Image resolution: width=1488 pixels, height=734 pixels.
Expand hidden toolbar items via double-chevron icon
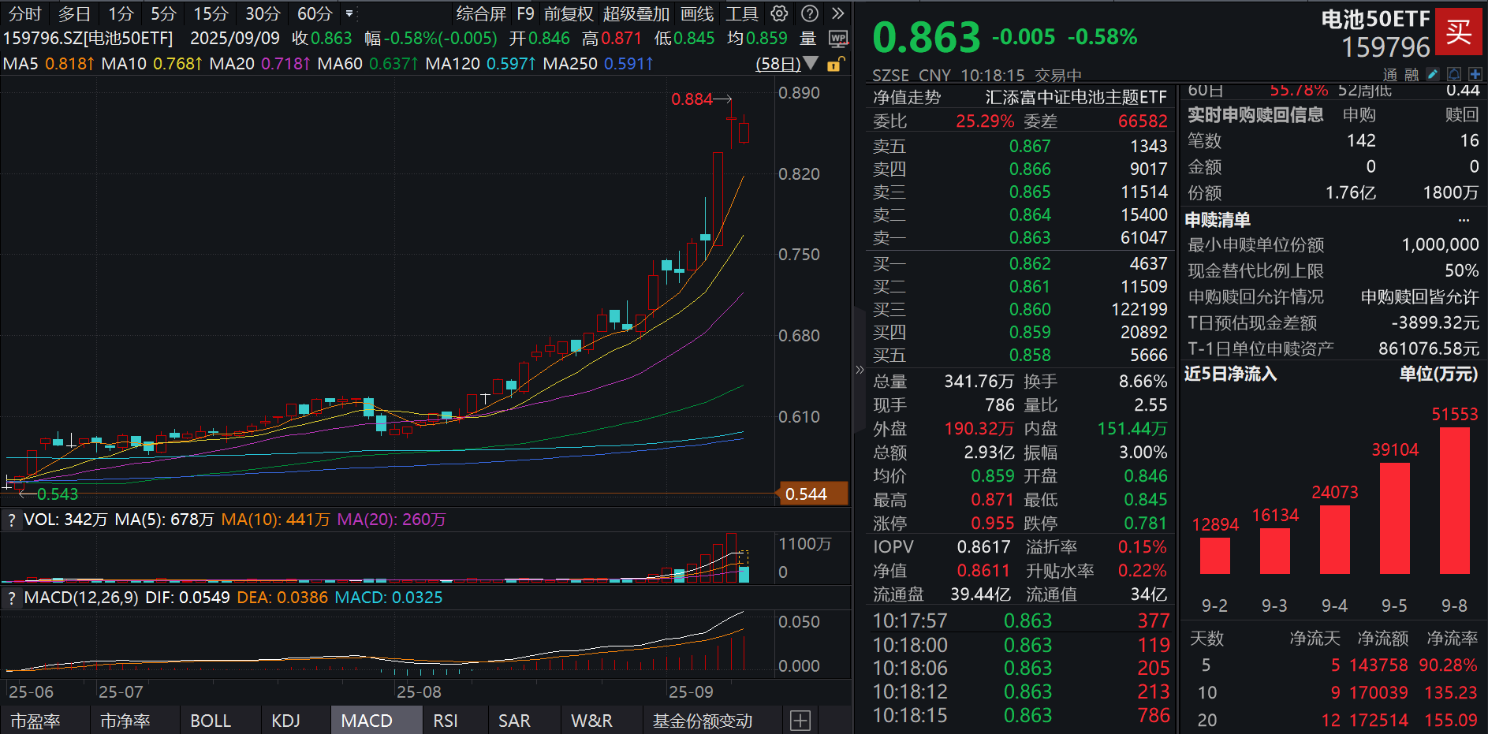(837, 13)
